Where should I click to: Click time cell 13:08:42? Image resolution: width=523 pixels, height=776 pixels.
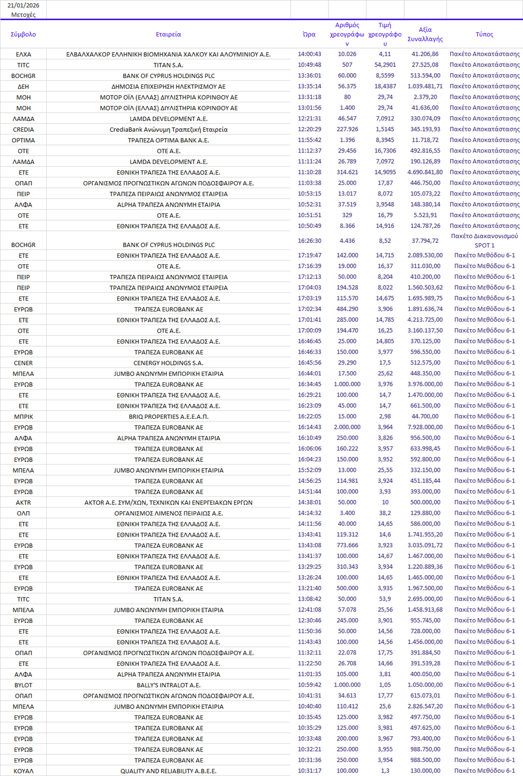[x=309, y=599]
